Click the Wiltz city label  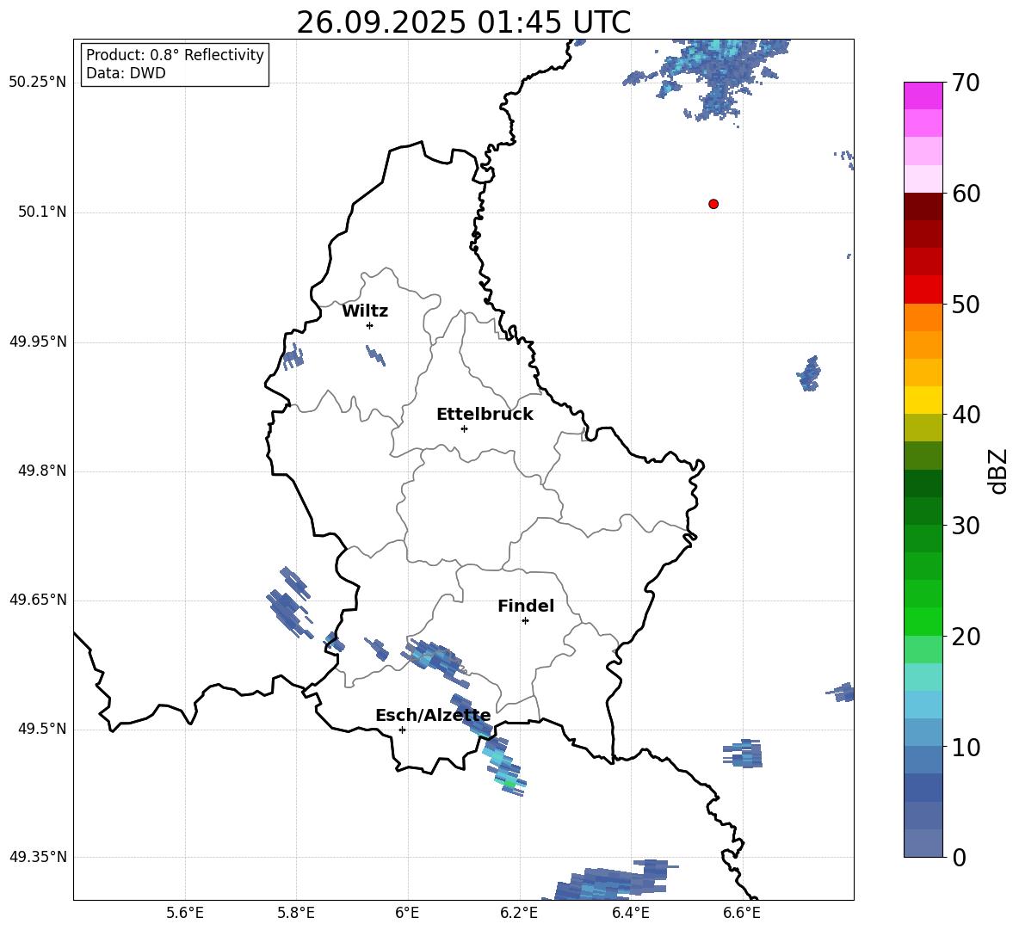point(365,311)
